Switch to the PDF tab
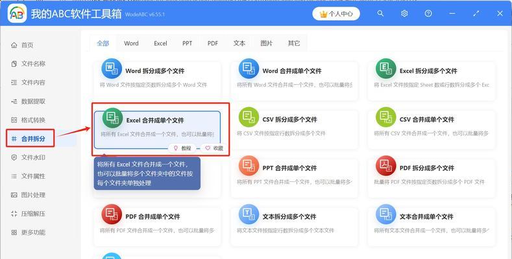The height and width of the screenshot is (259, 512). pos(213,43)
